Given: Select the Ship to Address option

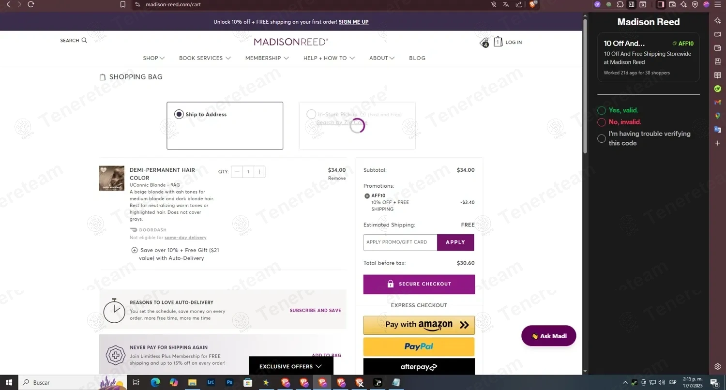Looking at the screenshot, I should [x=225, y=125].
